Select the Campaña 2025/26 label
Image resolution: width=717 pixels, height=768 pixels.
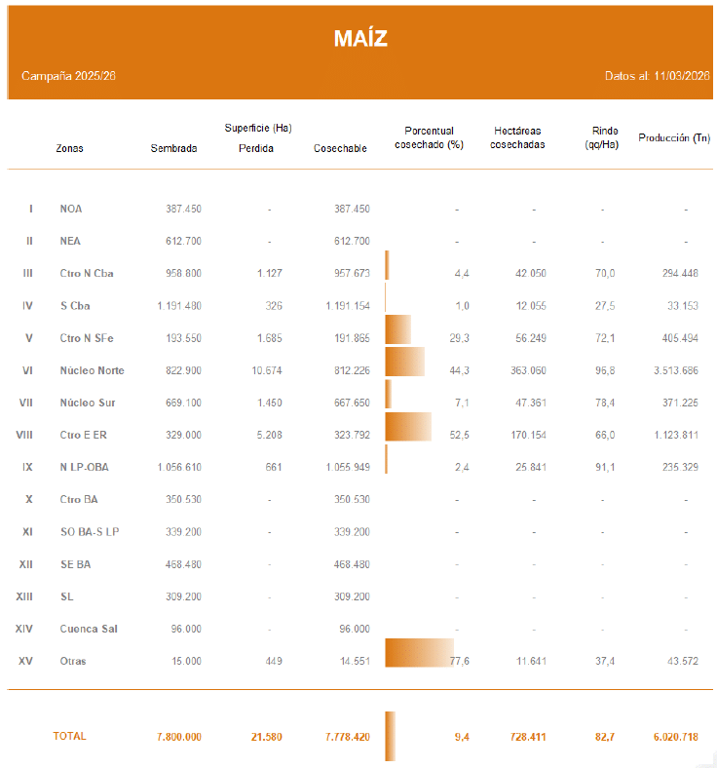(x=69, y=76)
